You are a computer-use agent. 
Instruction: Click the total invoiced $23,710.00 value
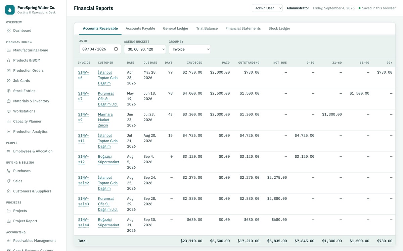(x=191, y=241)
